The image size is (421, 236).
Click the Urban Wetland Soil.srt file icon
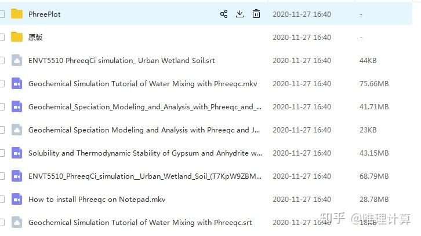pos(17,60)
